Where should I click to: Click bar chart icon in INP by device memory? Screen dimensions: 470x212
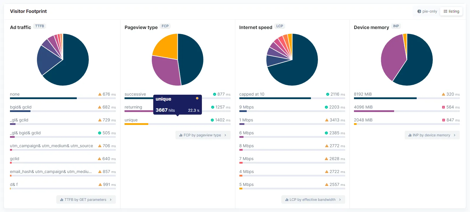click(410, 135)
